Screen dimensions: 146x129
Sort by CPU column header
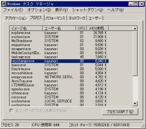(81, 28)
